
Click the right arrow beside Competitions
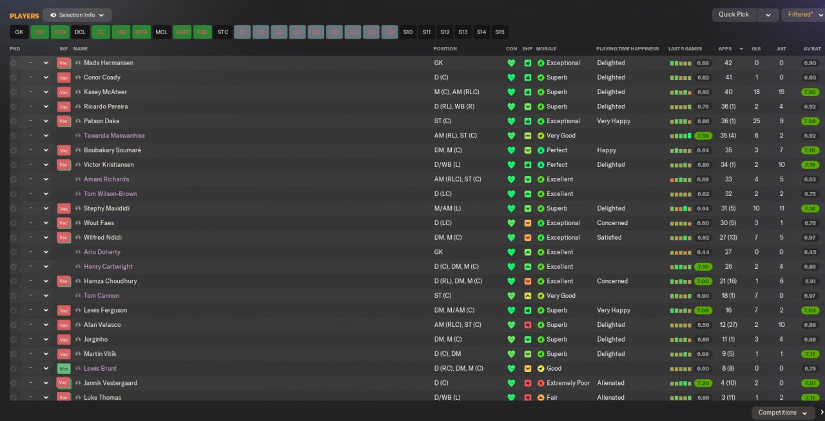[822, 413]
